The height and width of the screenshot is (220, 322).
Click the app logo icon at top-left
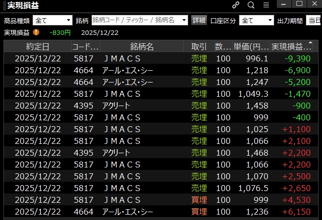(x=3, y=5)
